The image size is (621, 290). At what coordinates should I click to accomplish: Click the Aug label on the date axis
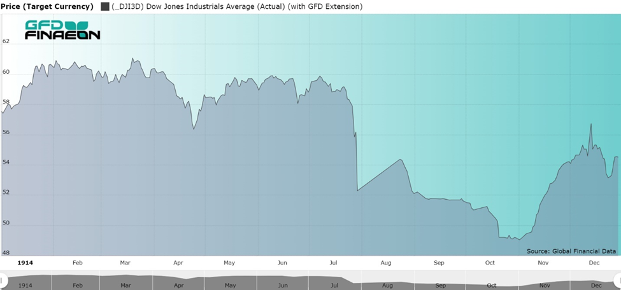386,263
